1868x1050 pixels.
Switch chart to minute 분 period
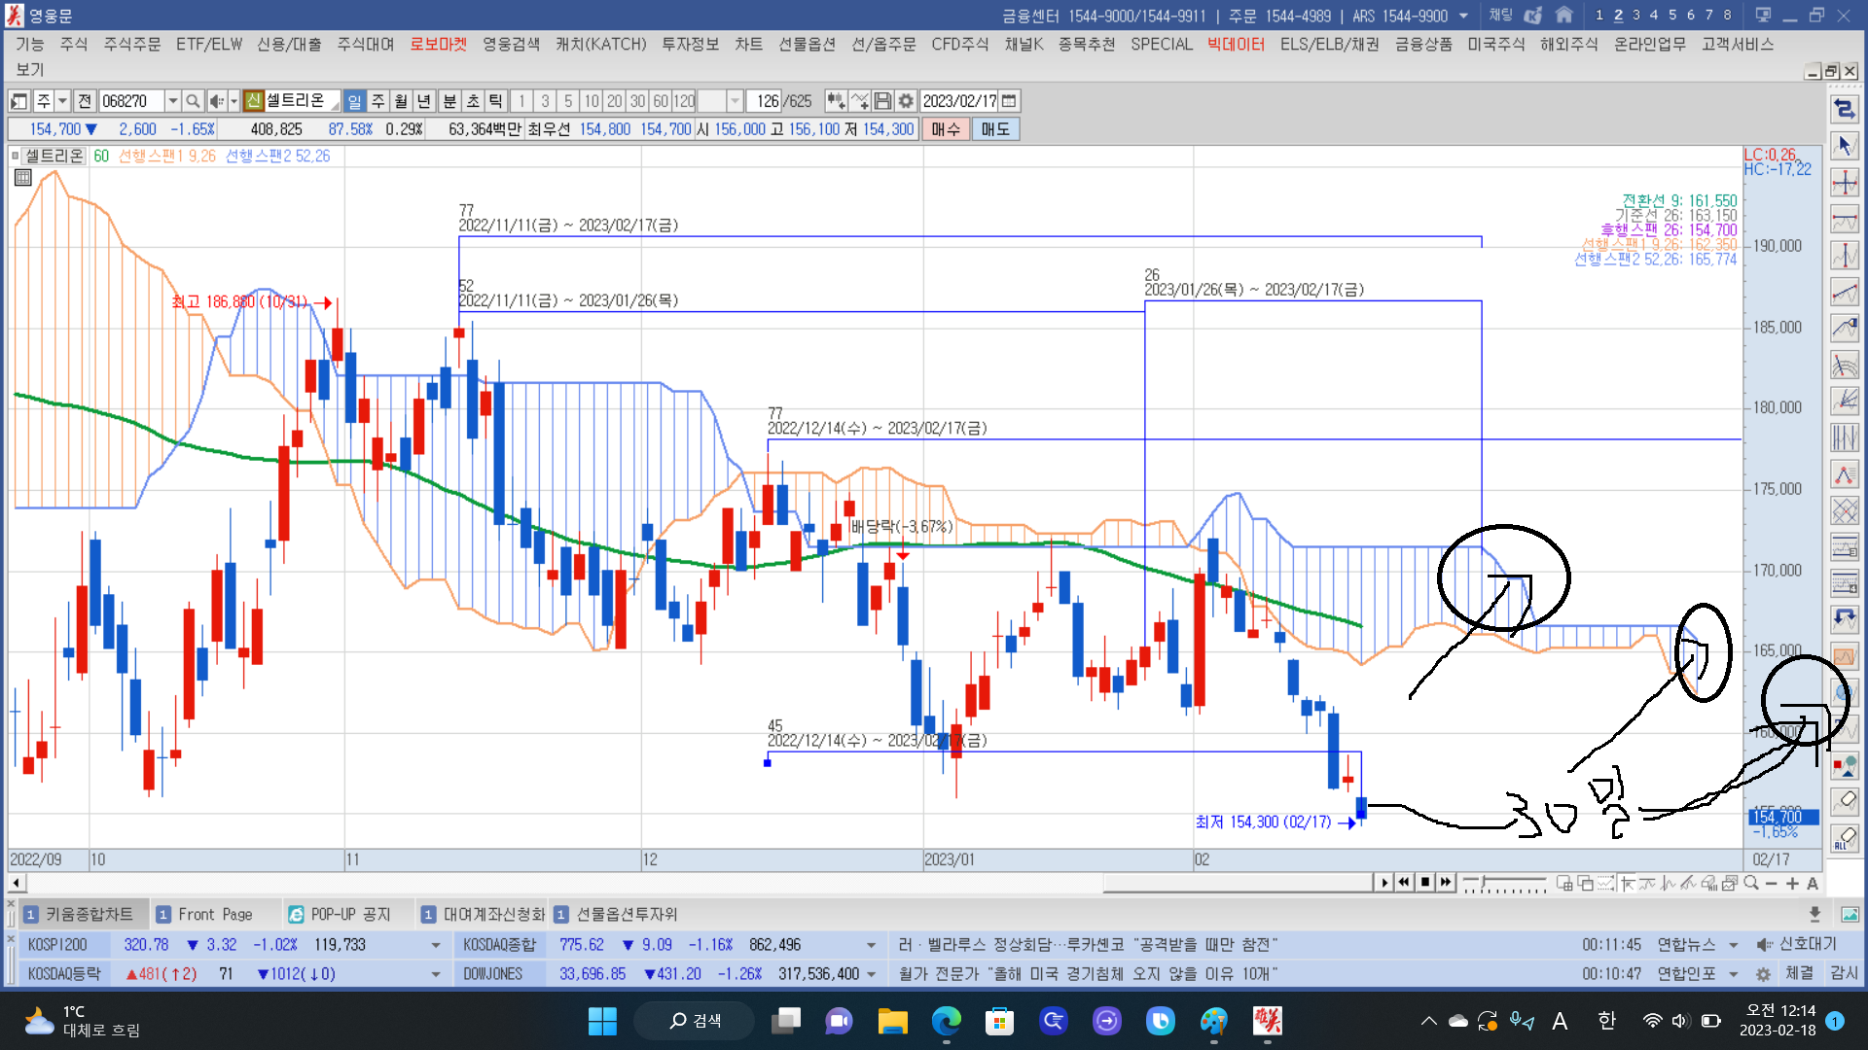449,101
